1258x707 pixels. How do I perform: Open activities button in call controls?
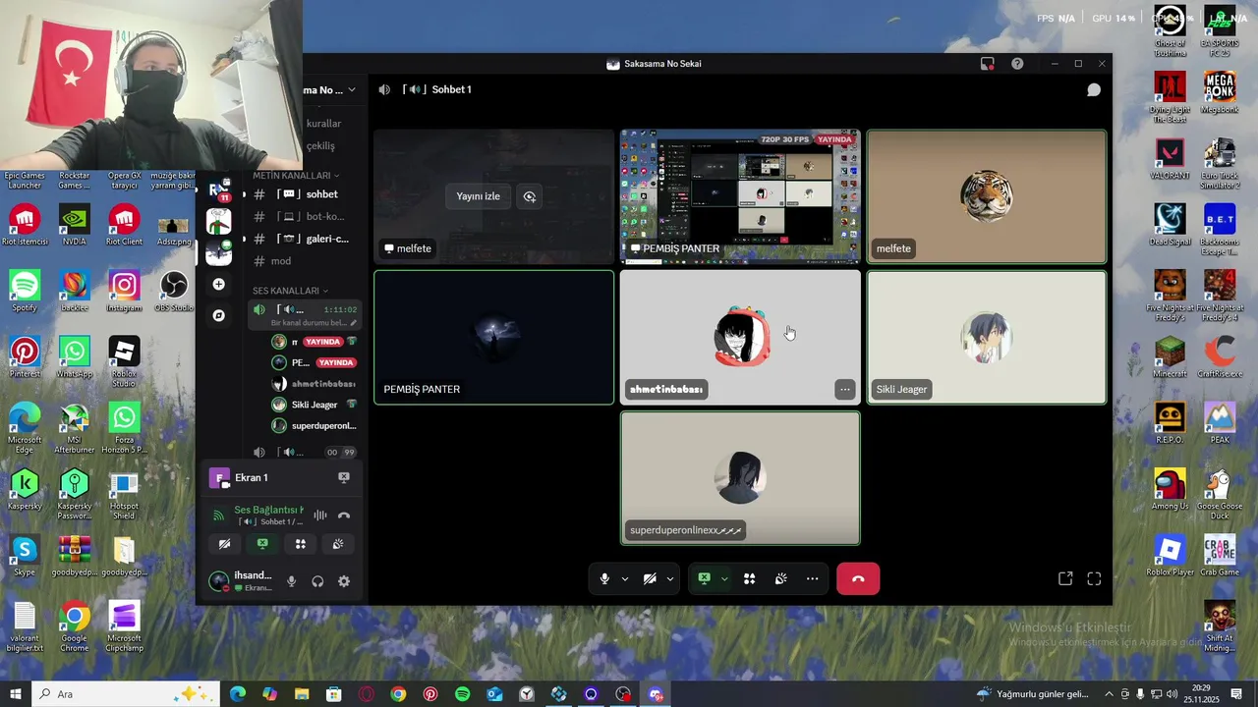coord(750,579)
